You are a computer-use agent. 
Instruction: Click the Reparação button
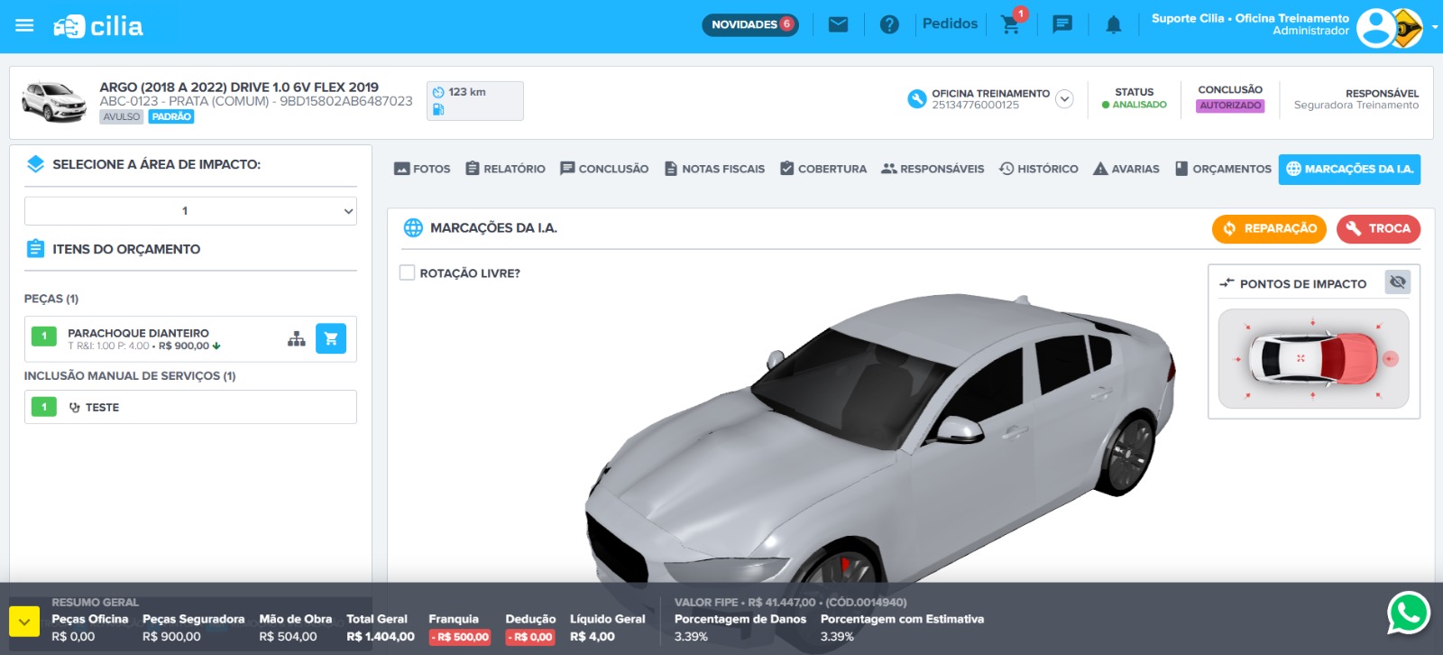click(x=1269, y=229)
